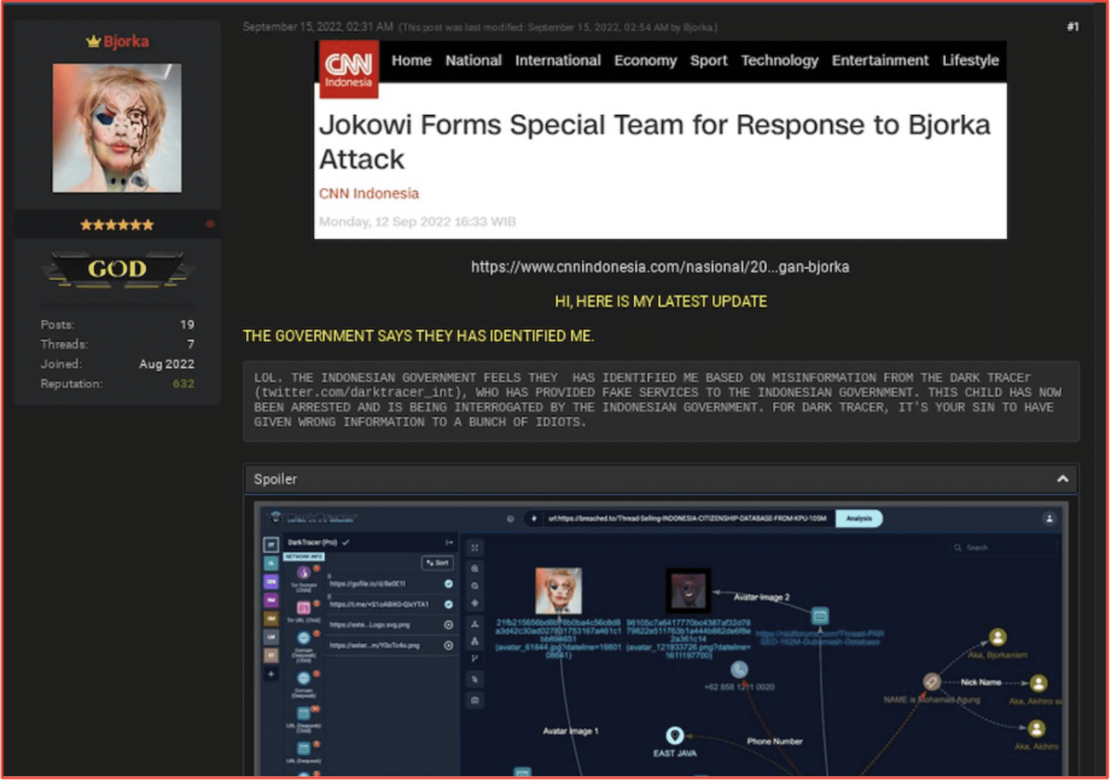The width and height of the screenshot is (1111, 780).
Task: Check the YGoTo4o.png URL row circle
Action: tap(449, 645)
